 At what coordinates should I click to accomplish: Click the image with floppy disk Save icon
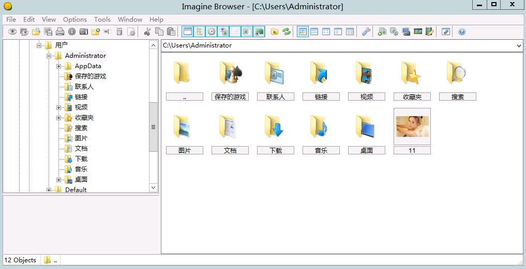tap(48, 32)
